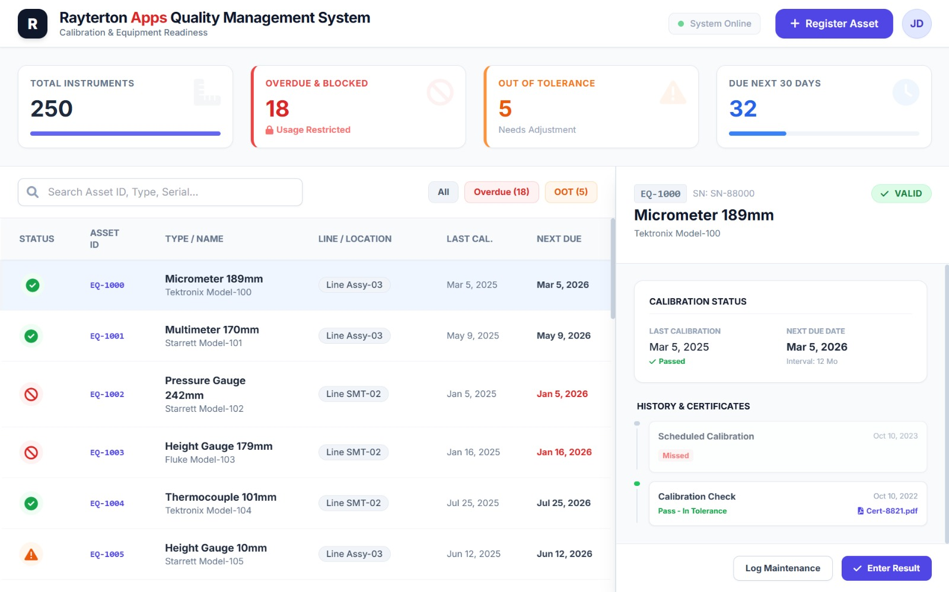Select the OOT (5) filter tab
Viewport: 949px width, 592px height.
click(x=571, y=192)
